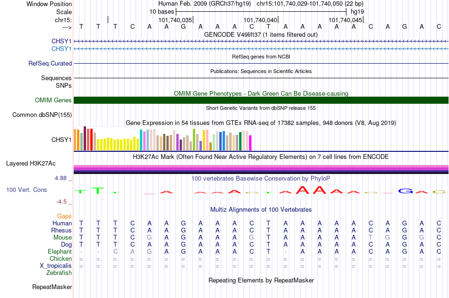The width and height of the screenshot is (449, 298).
Task: Click the dark blue CHSY1 gene label
Action: coord(61,41)
